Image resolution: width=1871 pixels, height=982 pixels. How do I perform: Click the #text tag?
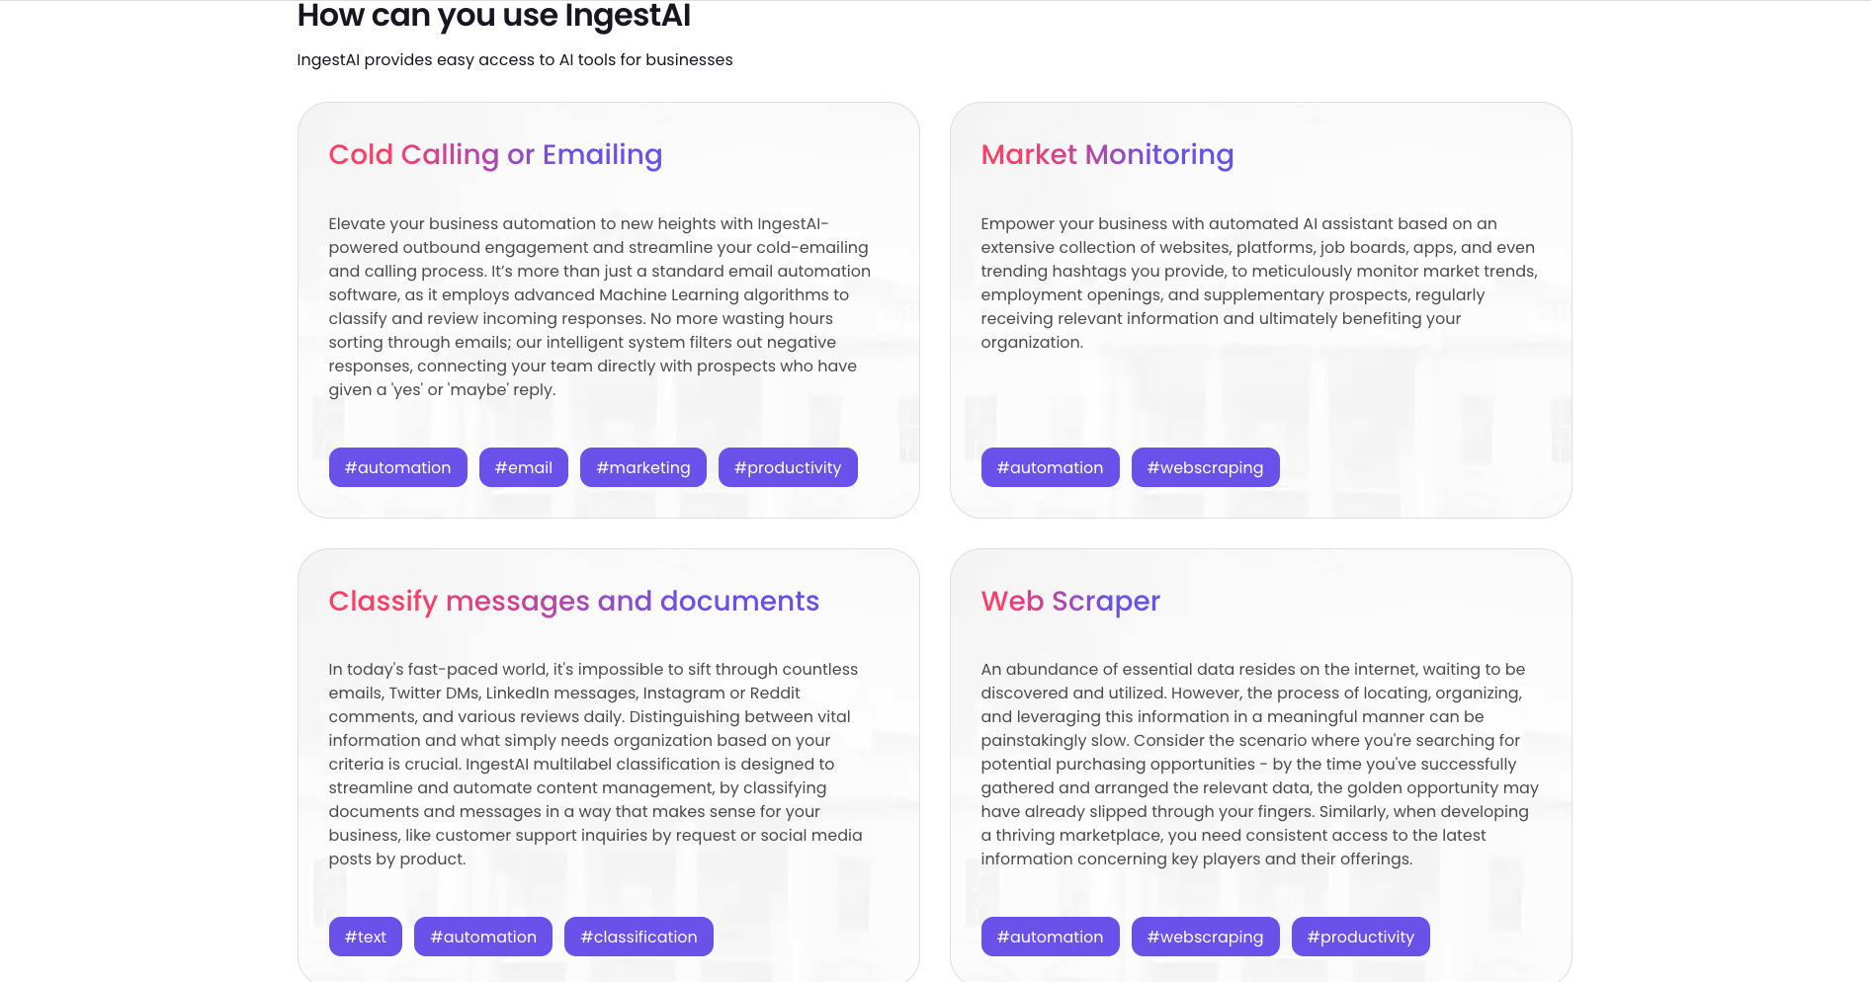tap(365, 937)
